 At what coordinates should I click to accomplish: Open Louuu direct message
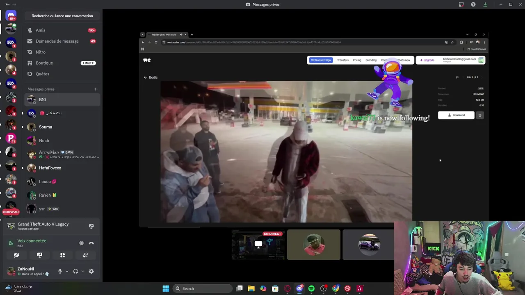pyautogui.click(x=62, y=182)
